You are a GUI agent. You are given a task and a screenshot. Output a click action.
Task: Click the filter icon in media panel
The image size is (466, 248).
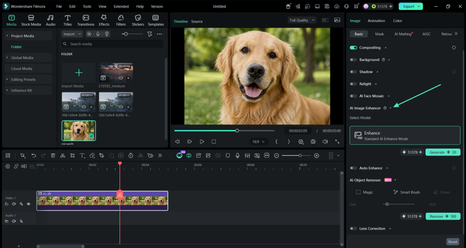tap(150, 34)
